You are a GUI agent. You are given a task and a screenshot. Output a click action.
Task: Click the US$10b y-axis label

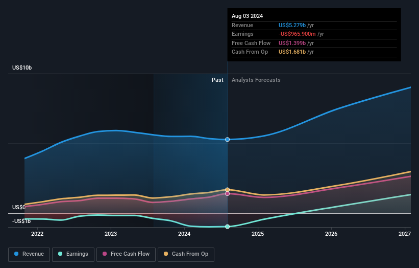22,68
